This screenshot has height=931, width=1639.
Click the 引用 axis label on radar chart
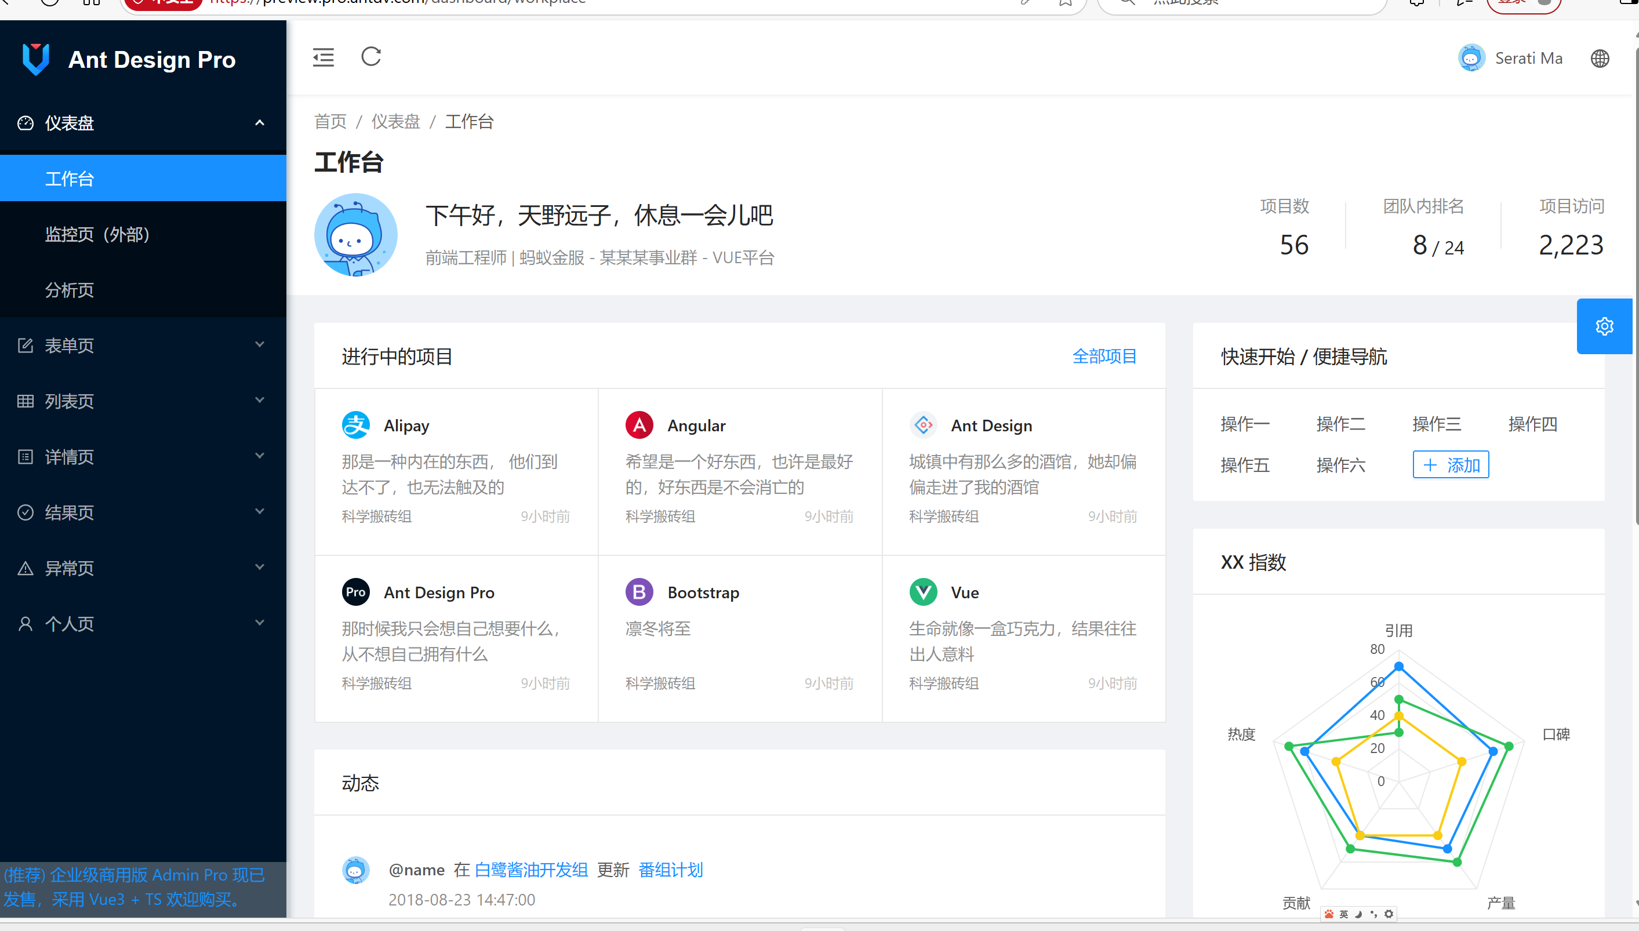(1398, 631)
